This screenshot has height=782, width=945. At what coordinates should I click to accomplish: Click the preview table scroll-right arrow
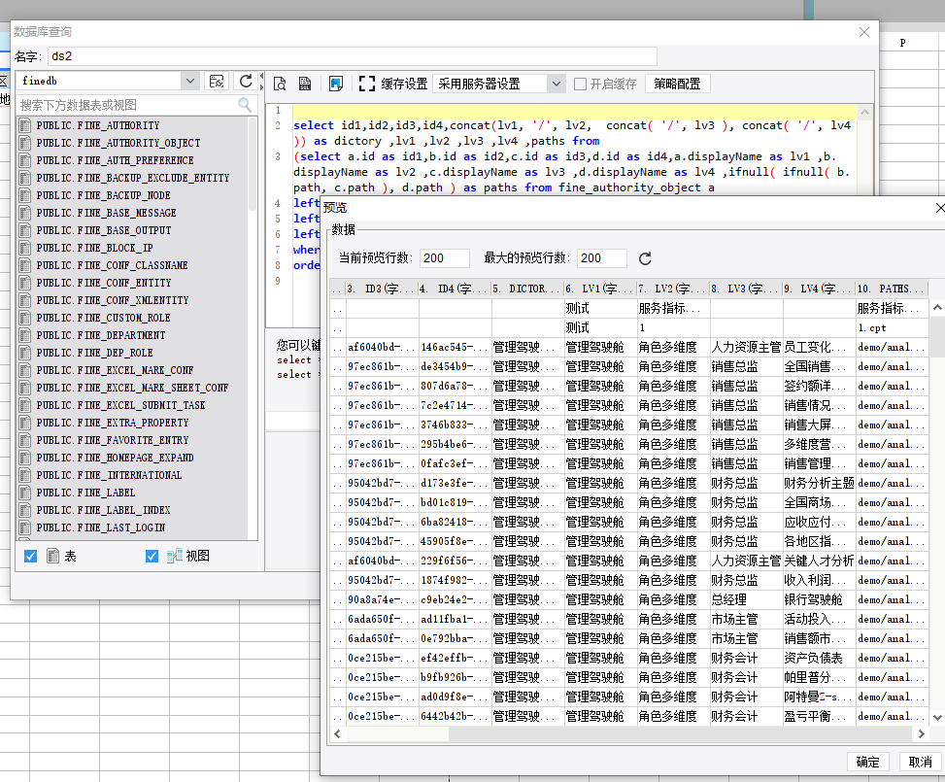point(921,733)
